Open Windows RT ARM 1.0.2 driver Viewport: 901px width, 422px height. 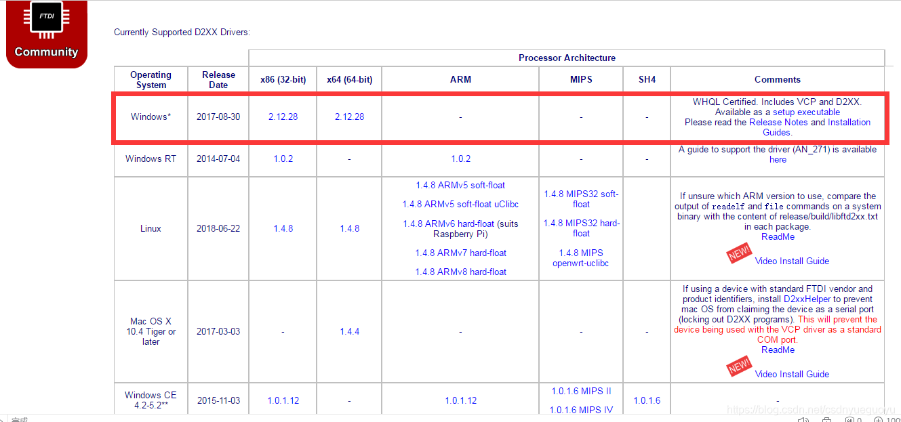tap(460, 159)
